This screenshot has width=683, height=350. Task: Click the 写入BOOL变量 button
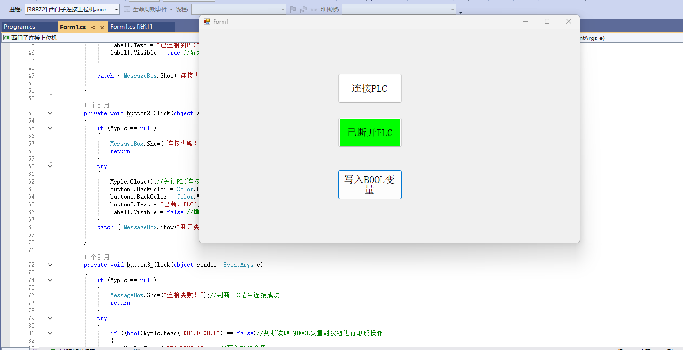[x=370, y=185]
